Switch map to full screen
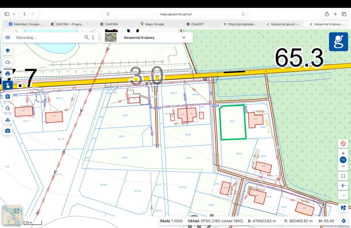This screenshot has width=351, height=228. point(343,176)
